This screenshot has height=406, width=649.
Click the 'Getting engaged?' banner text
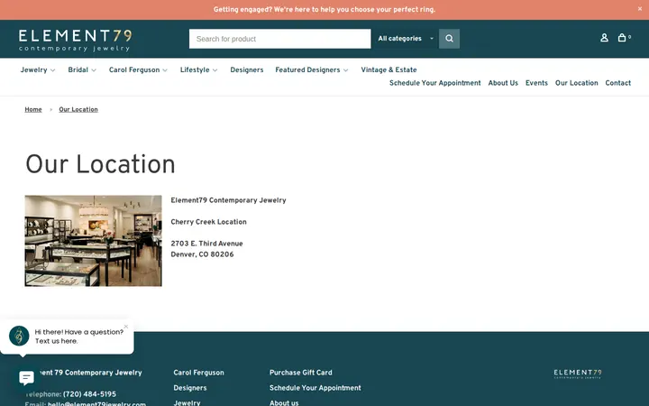coord(324,10)
